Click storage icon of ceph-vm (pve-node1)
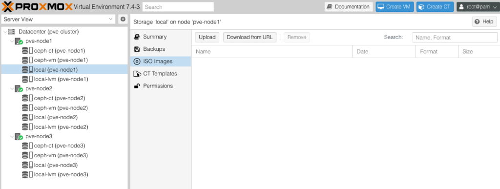The height and width of the screenshot is (189, 500). tap(27, 60)
